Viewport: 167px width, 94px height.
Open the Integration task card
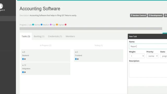(46, 69)
